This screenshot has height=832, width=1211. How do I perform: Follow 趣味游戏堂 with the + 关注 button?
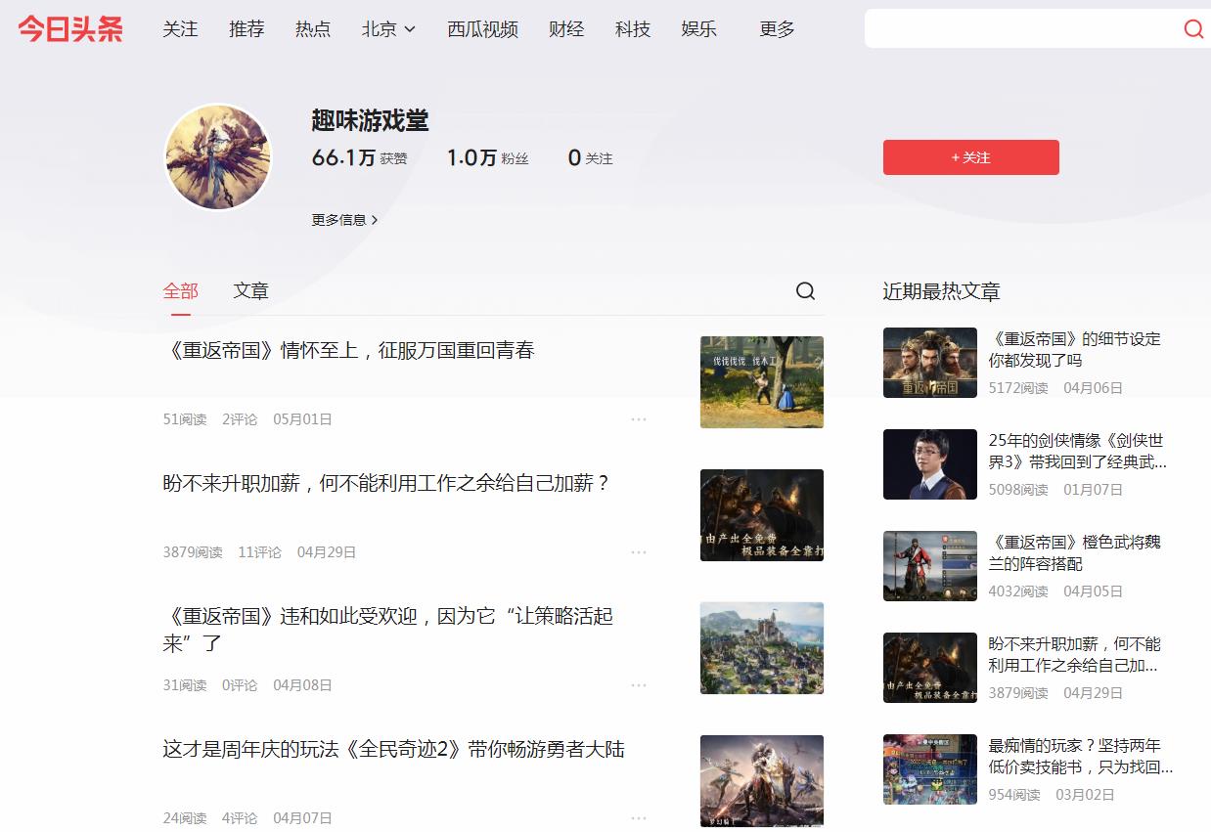(970, 157)
